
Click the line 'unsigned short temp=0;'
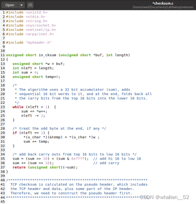(36, 77)
